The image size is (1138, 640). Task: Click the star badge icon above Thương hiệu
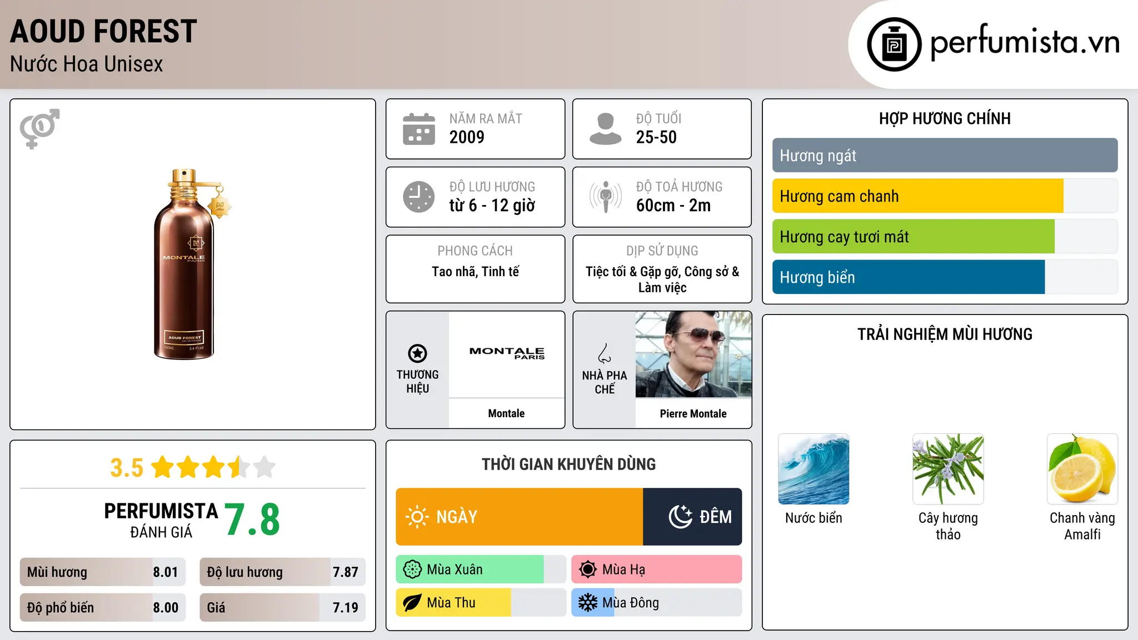coord(417,353)
